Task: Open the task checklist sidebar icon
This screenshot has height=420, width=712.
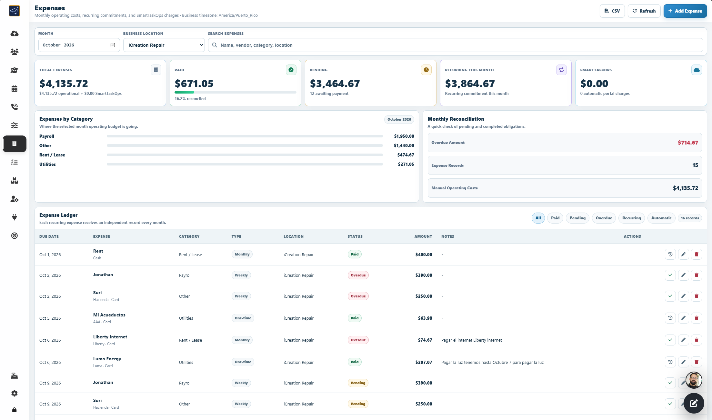Action: [15, 162]
